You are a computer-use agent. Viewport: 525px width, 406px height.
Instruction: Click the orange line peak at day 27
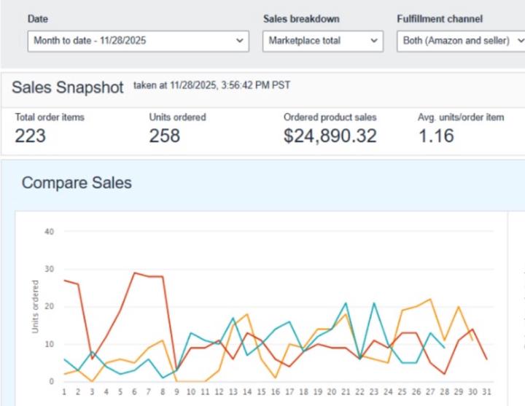pos(430,299)
